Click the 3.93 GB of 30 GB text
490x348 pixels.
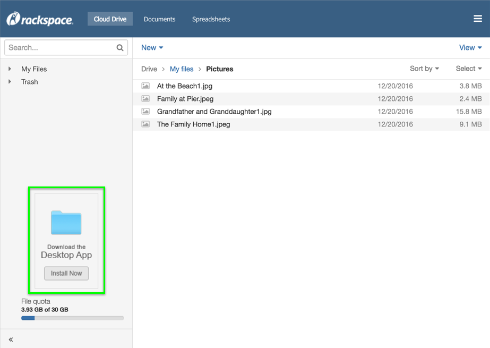(x=45, y=310)
